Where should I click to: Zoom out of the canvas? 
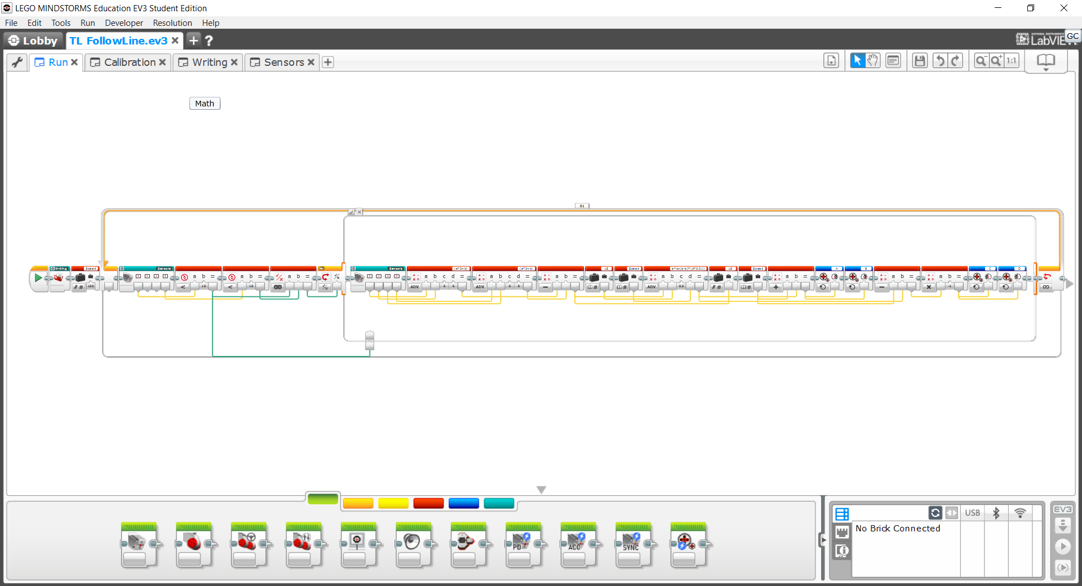tap(981, 61)
